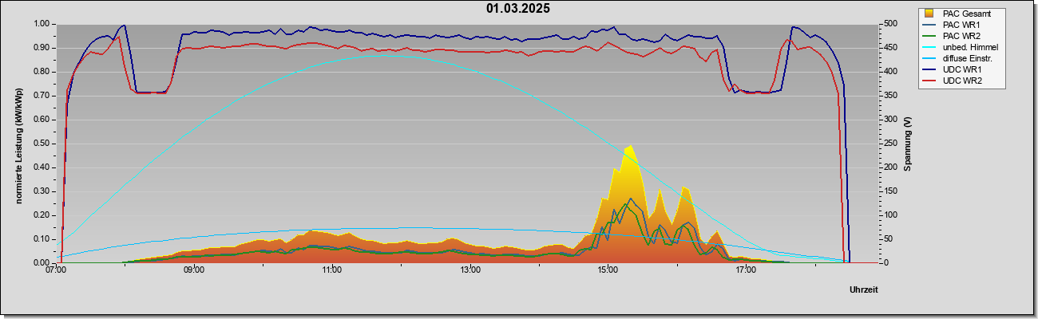
Task: Click the Spannung (V) axis title
Action: click(907, 144)
